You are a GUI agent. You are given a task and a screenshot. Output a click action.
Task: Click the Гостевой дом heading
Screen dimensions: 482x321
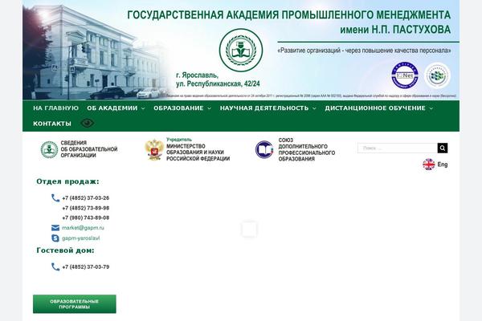tap(66, 250)
